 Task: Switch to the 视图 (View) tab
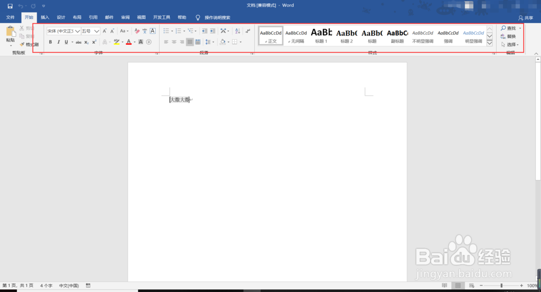141,18
